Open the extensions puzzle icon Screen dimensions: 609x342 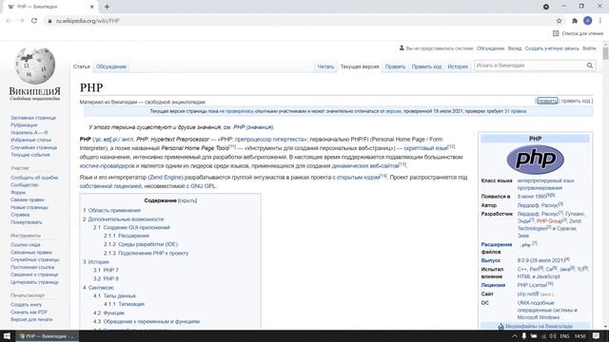(575, 21)
